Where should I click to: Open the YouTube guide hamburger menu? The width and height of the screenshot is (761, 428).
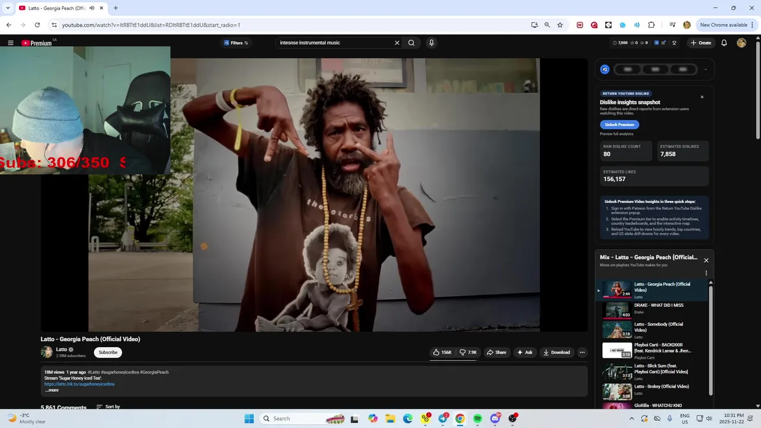11,43
